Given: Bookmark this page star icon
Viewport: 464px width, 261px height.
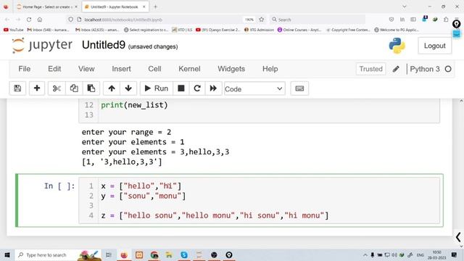Looking at the screenshot, I should click(x=261, y=20).
